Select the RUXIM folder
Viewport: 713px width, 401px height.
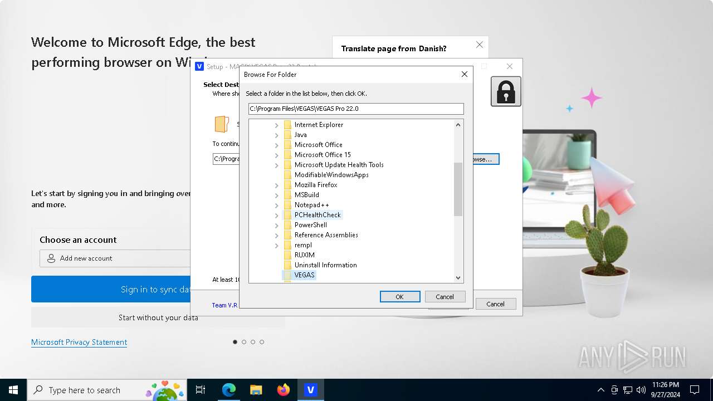pyautogui.click(x=305, y=255)
